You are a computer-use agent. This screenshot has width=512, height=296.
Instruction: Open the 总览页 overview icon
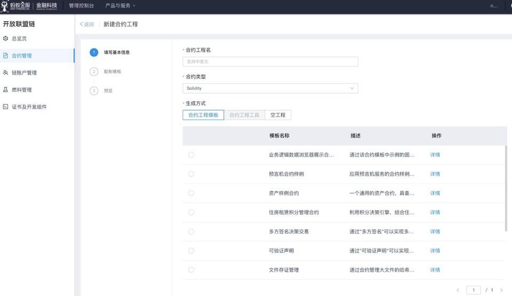pyautogui.click(x=5, y=38)
